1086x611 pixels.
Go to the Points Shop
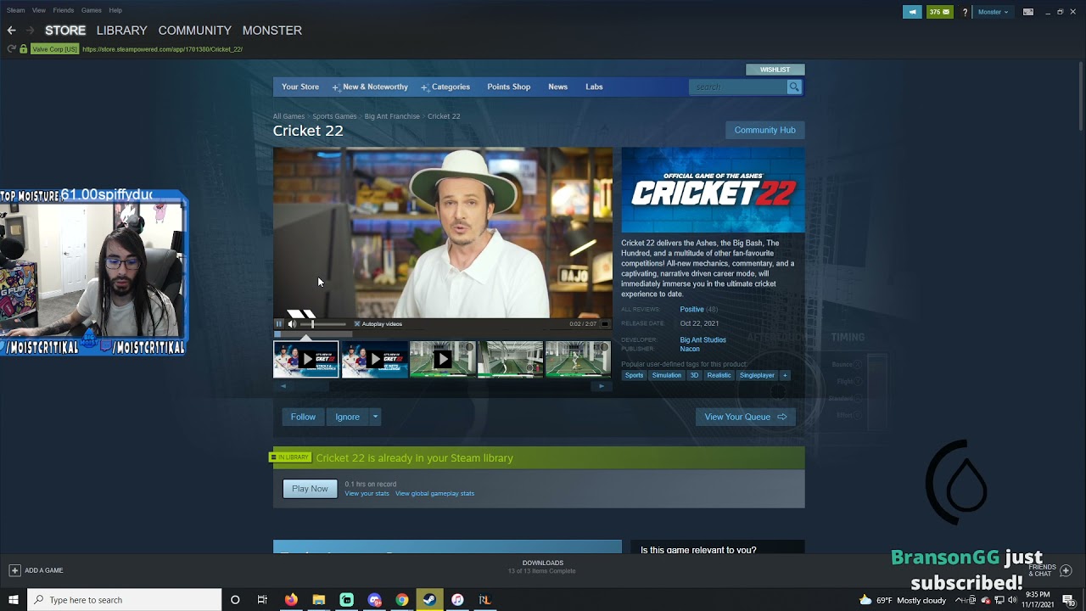[x=509, y=87]
